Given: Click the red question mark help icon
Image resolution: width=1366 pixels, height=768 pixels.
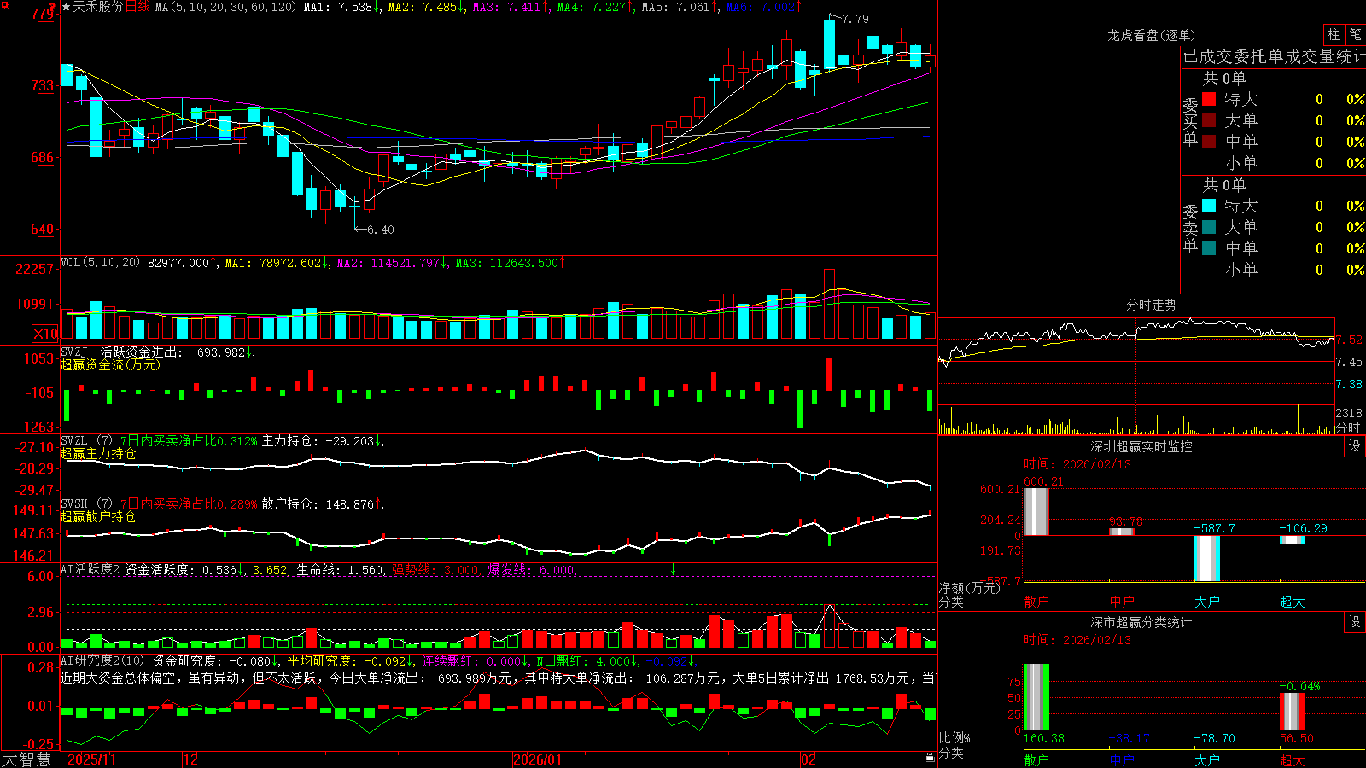Looking at the screenshot, I should [53, 8].
